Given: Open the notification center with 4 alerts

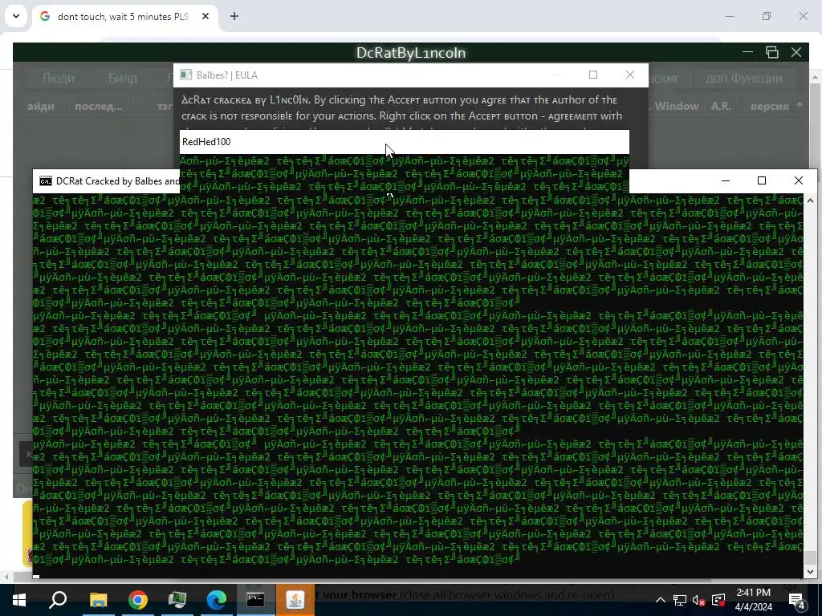Looking at the screenshot, I should [797, 600].
